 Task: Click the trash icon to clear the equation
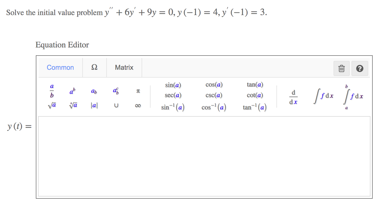tap(341, 68)
